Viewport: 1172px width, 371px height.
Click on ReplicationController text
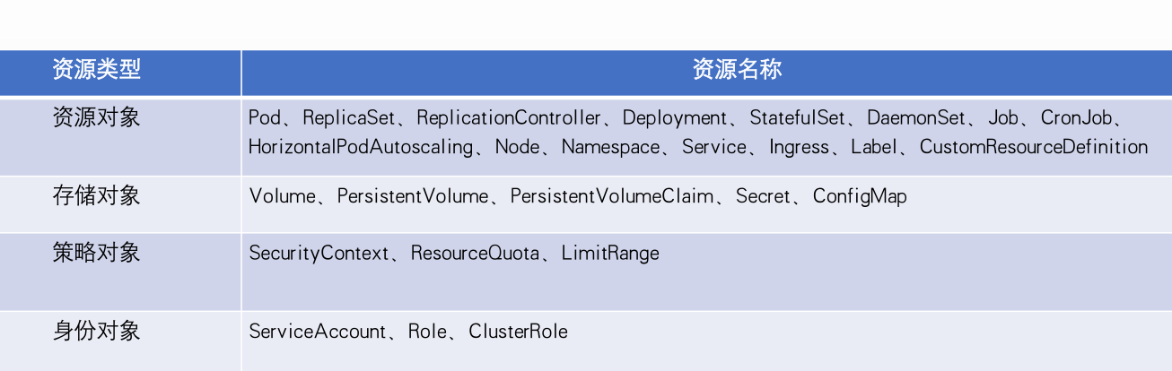pyautogui.click(x=509, y=118)
